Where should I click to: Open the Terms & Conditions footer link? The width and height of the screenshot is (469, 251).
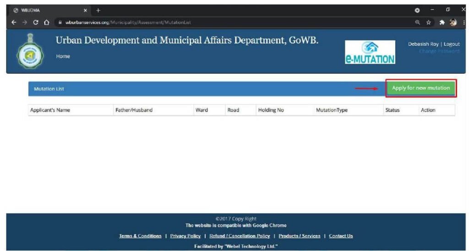(x=140, y=236)
